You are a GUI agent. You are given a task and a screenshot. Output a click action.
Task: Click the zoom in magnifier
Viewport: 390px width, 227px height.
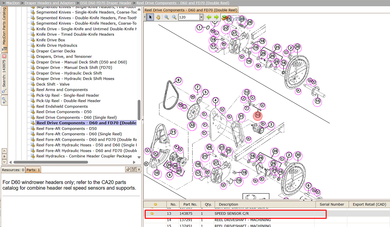tap(167, 17)
